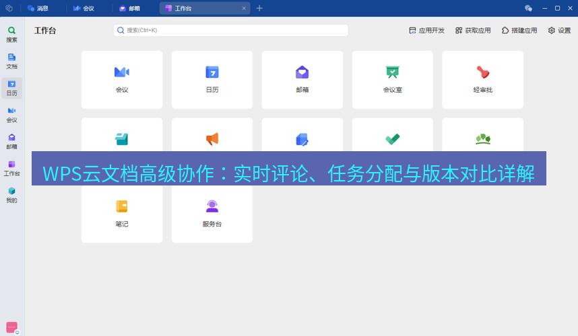Click 搜索 icon in left sidebar
This screenshot has height=336, width=578.
tap(12, 34)
